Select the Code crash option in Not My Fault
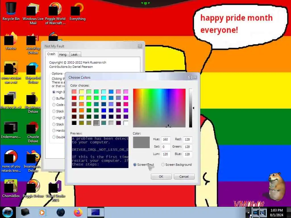This screenshot has height=218, width=291. (x=54, y=105)
